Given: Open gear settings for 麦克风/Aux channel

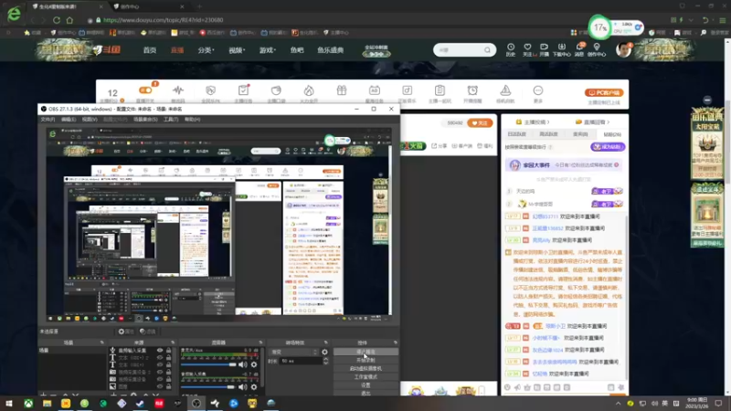Looking at the screenshot, I should pyautogui.click(x=254, y=364).
